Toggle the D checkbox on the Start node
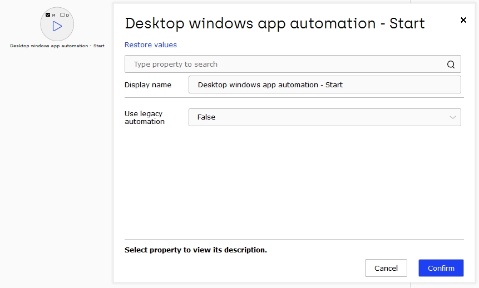479x288 pixels. 62,14
